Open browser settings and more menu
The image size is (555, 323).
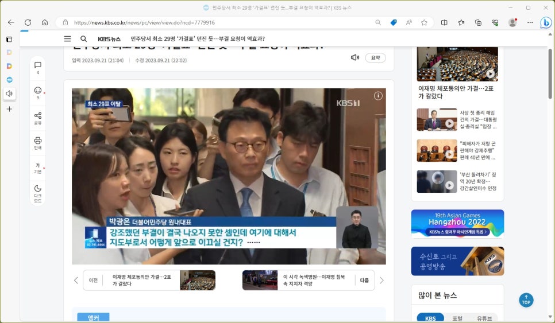(530, 22)
